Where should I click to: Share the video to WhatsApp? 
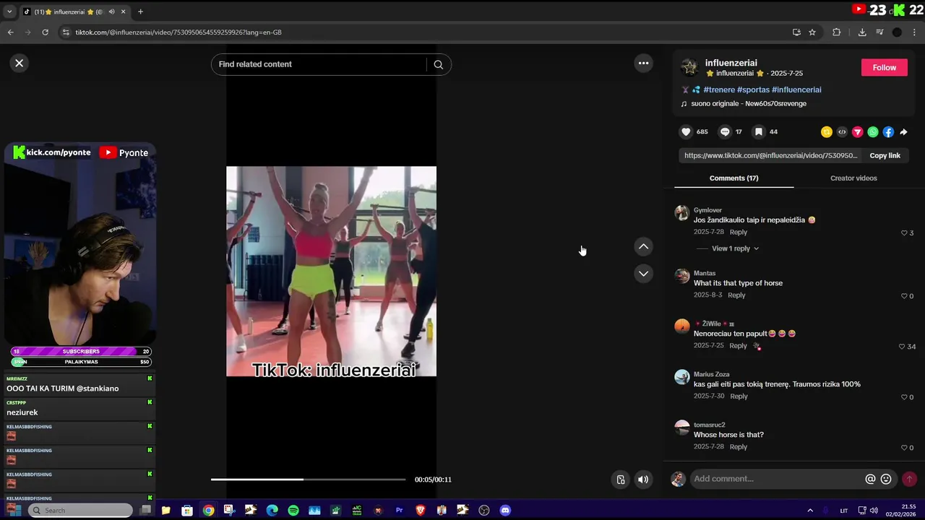pyautogui.click(x=873, y=132)
